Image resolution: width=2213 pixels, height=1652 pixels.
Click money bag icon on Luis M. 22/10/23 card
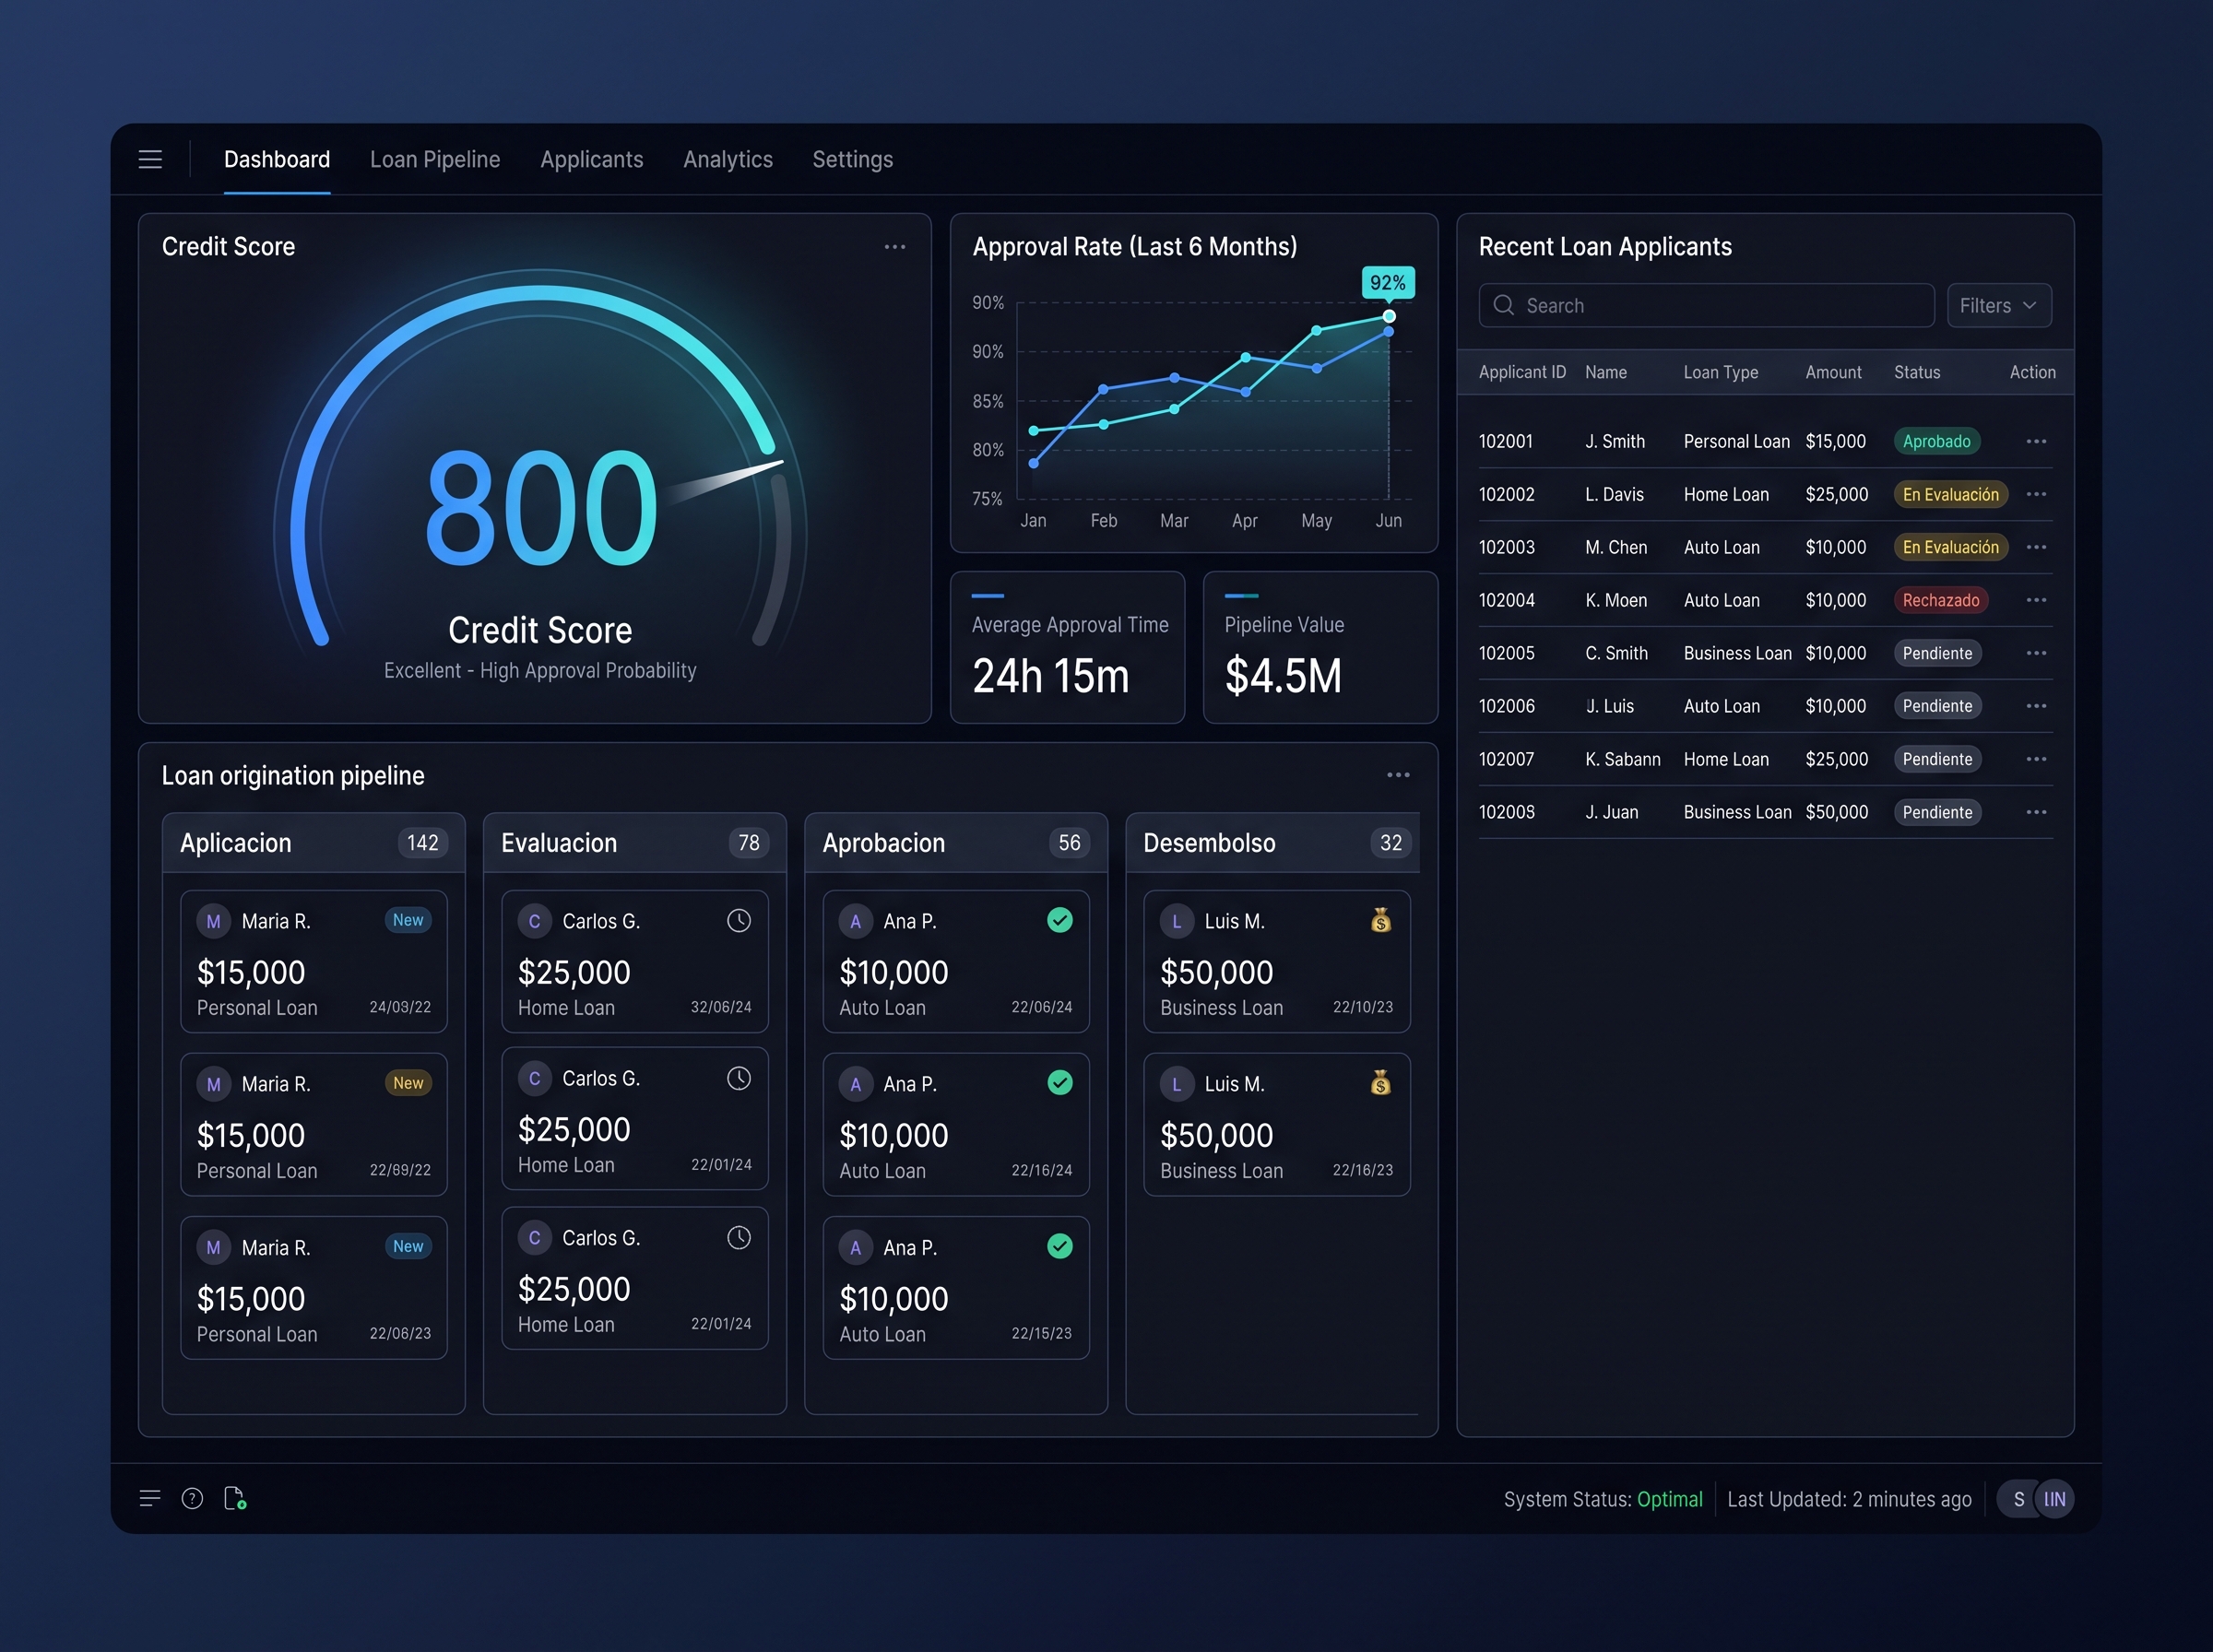[x=1381, y=920]
